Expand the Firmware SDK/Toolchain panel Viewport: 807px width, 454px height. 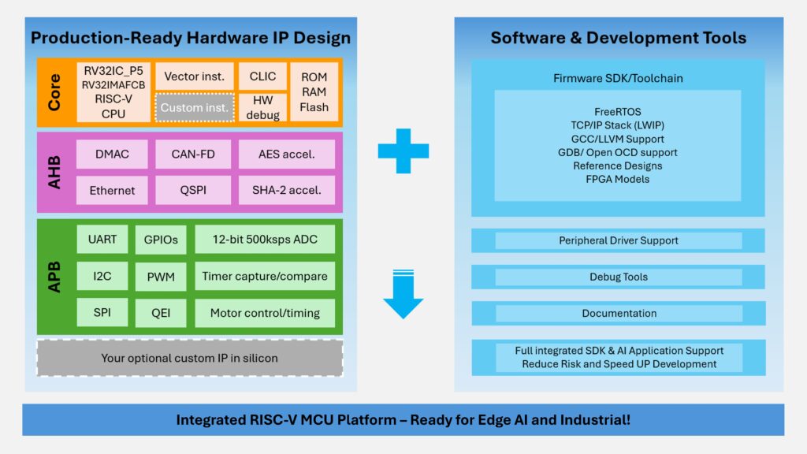click(618, 78)
